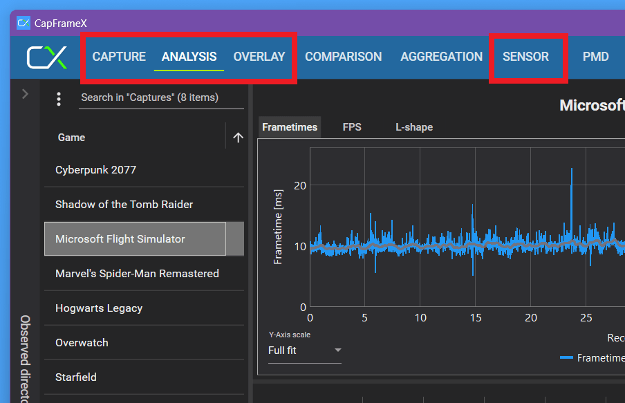Sort the Game column using the up arrow

[x=238, y=138]
